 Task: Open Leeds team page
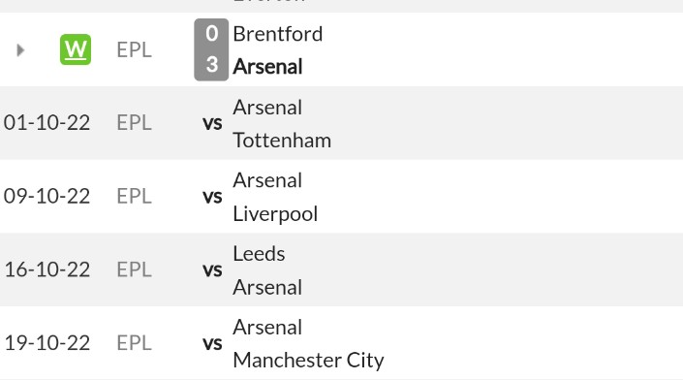coord(260,254)
